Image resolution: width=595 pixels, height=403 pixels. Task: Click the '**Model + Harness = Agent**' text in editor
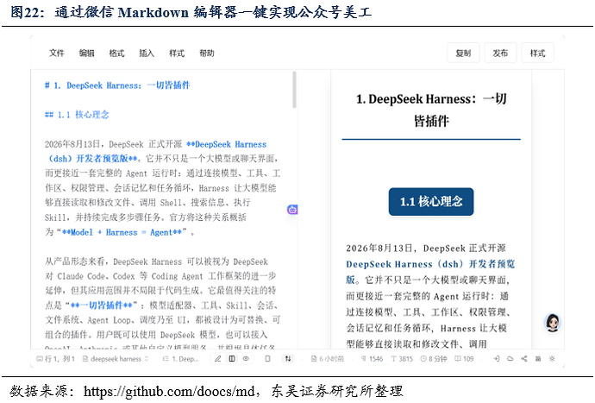[x=122, y=232]
